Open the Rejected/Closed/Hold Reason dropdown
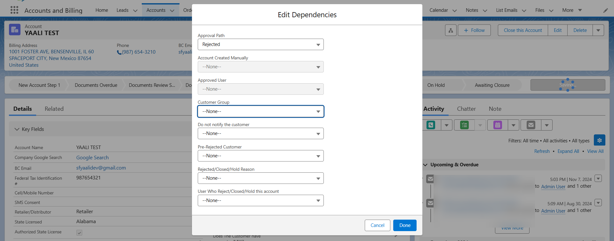This screenshot has width=614, height=241. (x=260, y=178)
